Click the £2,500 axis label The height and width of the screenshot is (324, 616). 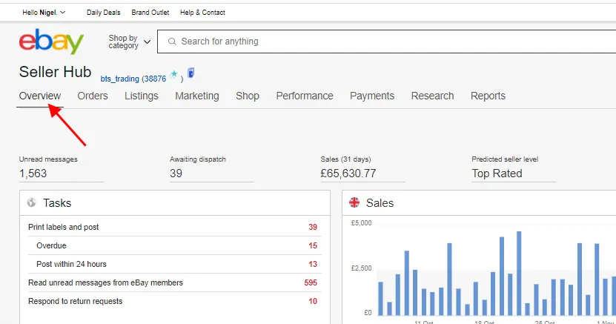(361, 268)
